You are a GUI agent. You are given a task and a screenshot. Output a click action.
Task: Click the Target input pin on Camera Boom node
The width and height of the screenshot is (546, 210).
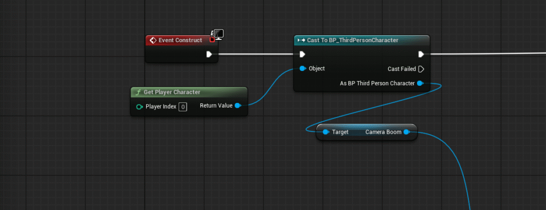pyautogui.click(x=326, y=132)
